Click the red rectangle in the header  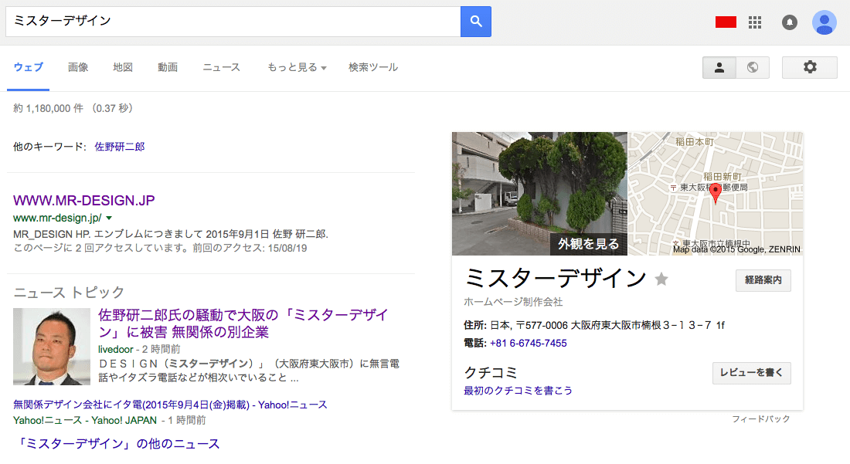[726, 22]
